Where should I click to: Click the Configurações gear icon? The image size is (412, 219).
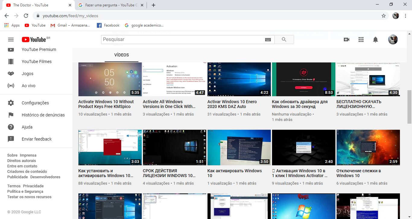(11, 103)
